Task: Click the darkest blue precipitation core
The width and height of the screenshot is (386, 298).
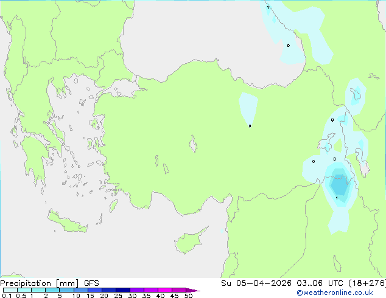Action: pos(340,185)
